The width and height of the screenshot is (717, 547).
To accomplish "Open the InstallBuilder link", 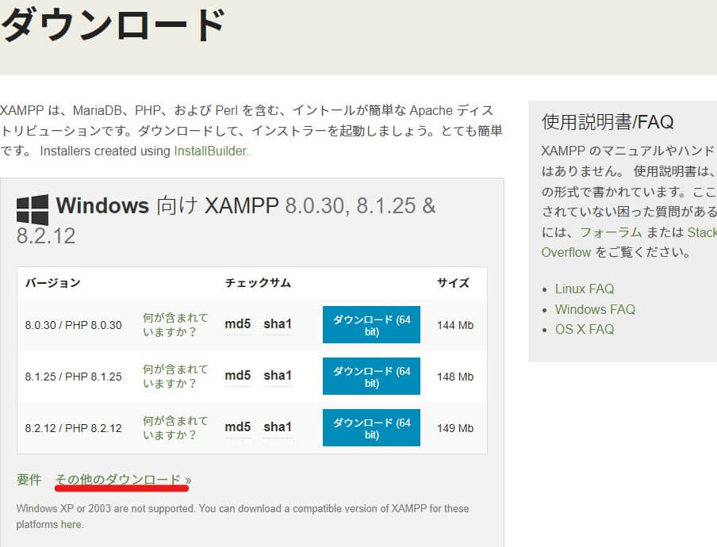I will tap(210, 151).
